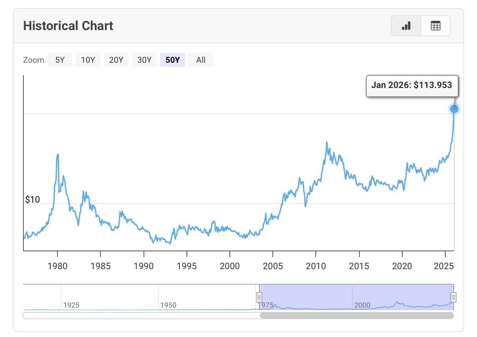Click the 1980 price spike peak
Viewport: 477px width, 337px height.
pyautogui.click(x=58, y=155)
